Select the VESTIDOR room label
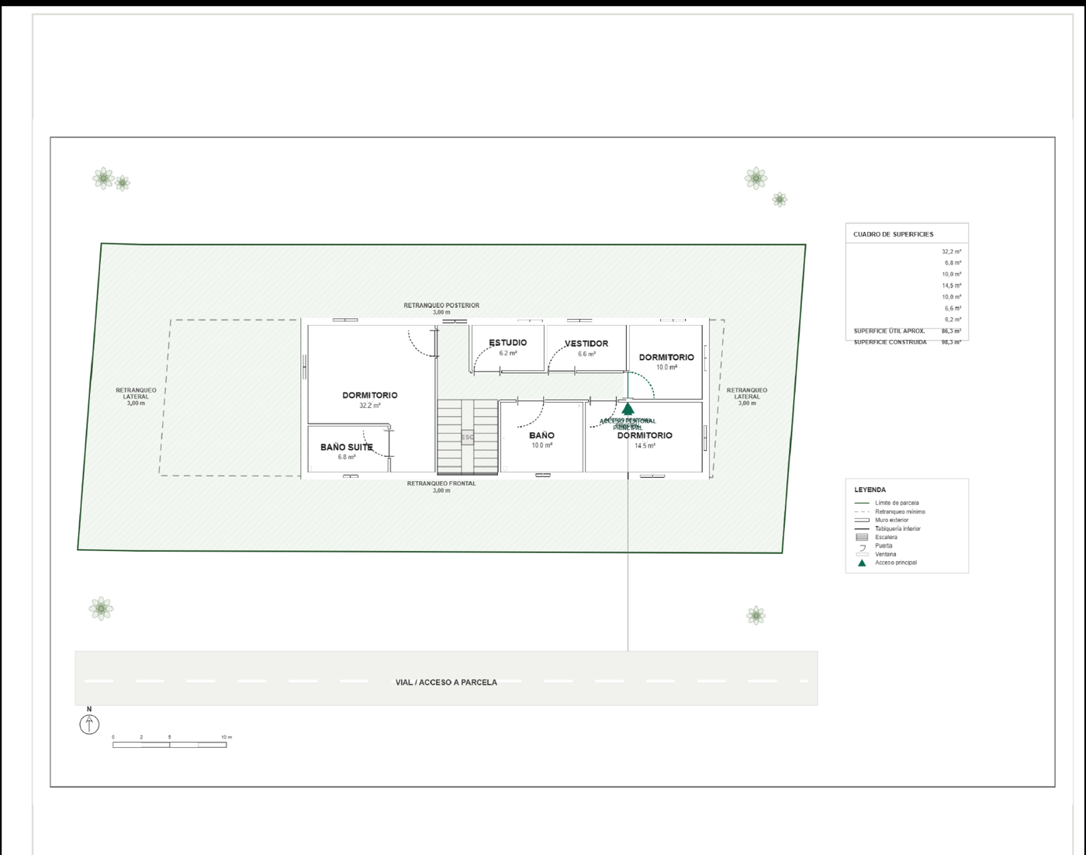The width and height of the screenshot is (1086, 855). click(586, 344)
